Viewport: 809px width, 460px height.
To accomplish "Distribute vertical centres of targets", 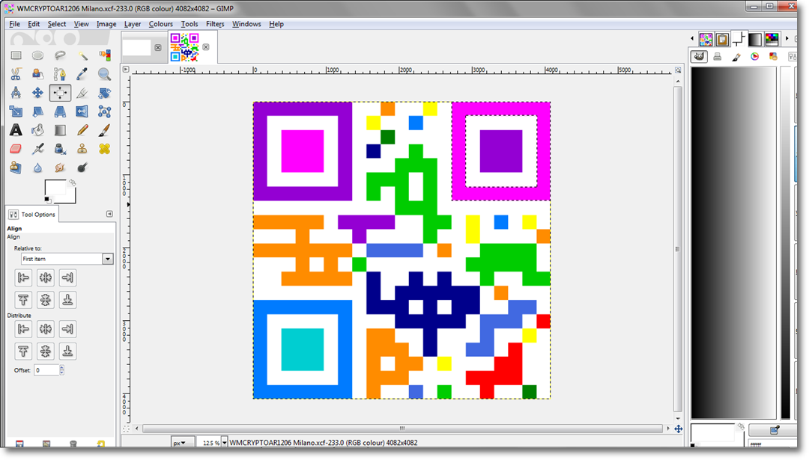I will tap(46, 352).
